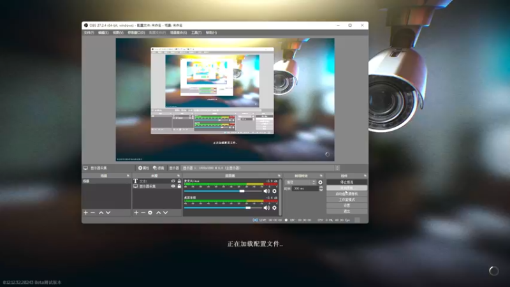Open the 编辑(E) menu
This screenshot has height=287, width=510.
click(x=103, y=33)
